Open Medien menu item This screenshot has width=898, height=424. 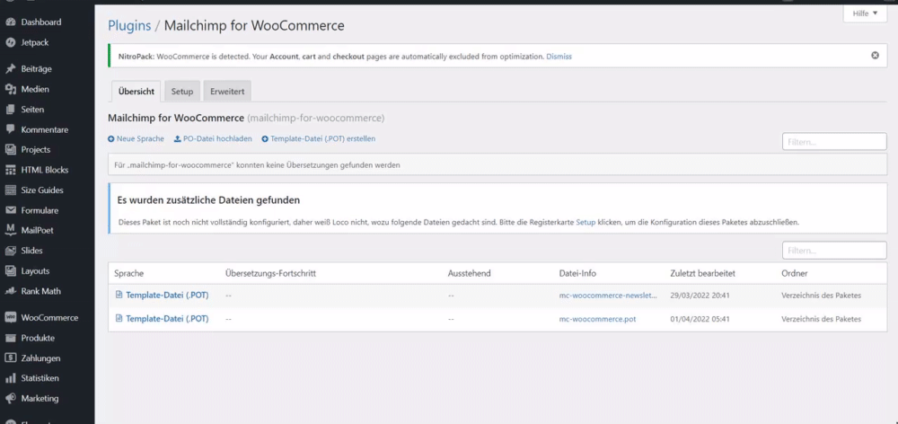35,90
